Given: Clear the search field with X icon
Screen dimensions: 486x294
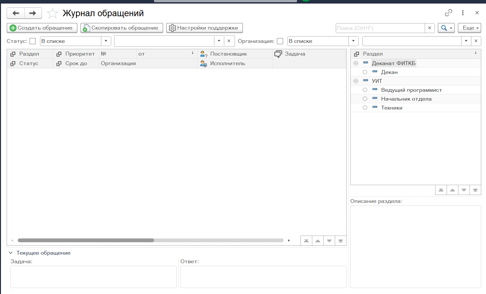Looking at the screenshot, I should coord(429,28).
